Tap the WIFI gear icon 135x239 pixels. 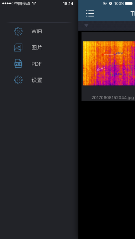18,31
